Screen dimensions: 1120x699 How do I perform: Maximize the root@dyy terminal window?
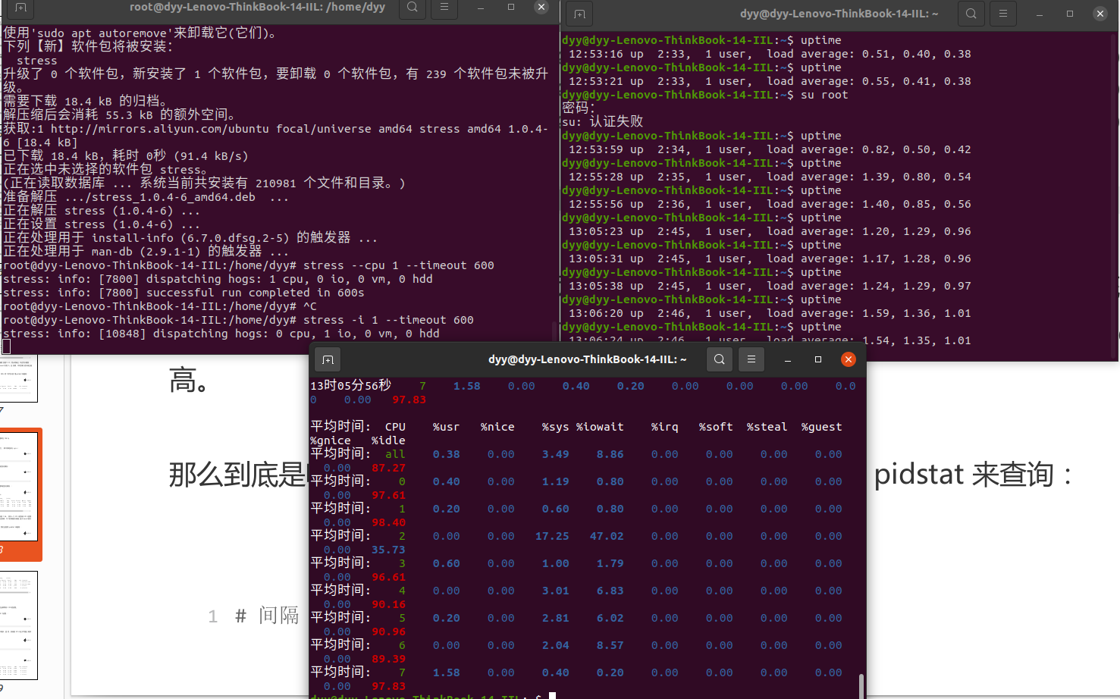coord(511,8)
